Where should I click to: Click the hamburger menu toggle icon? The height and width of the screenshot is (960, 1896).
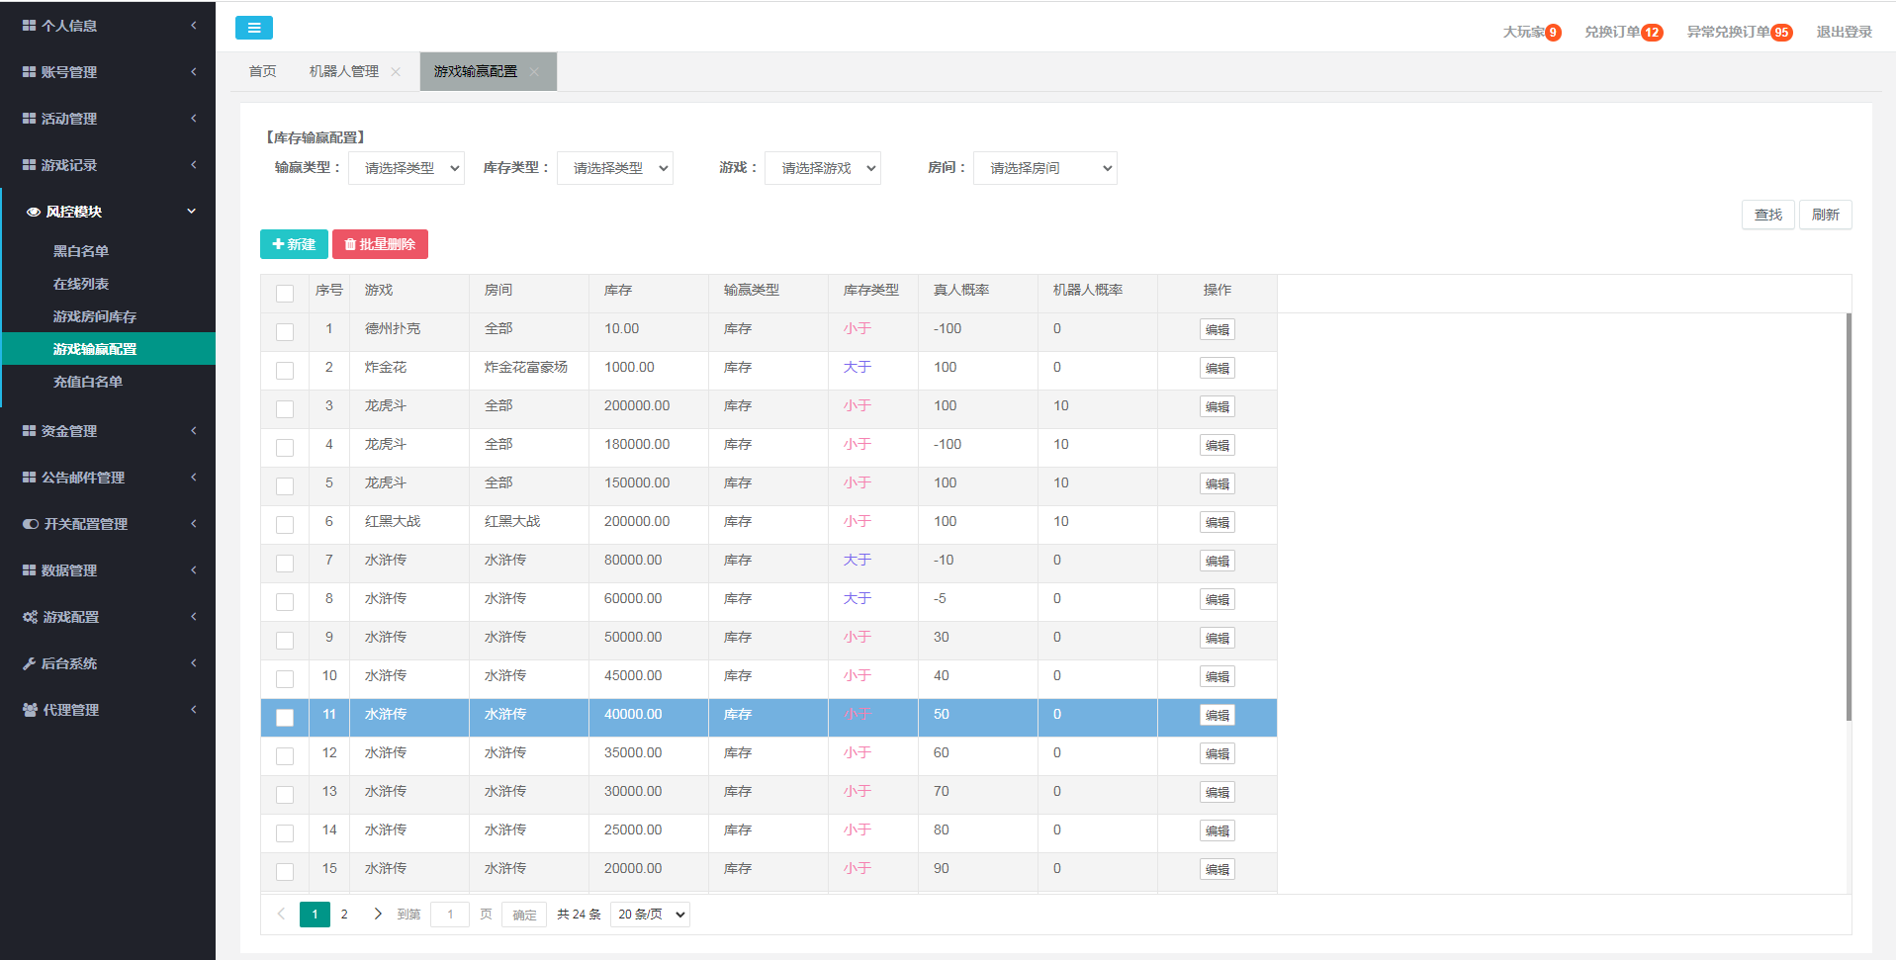pos(253,28)
